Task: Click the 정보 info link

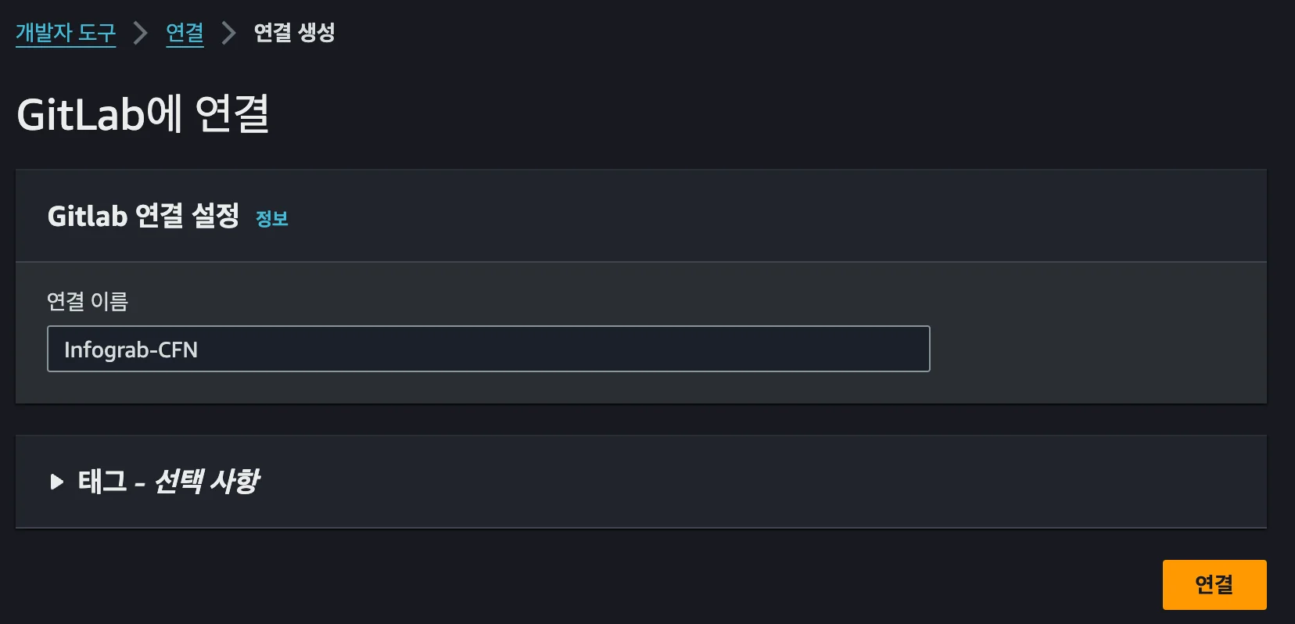Action: [272, 219]
